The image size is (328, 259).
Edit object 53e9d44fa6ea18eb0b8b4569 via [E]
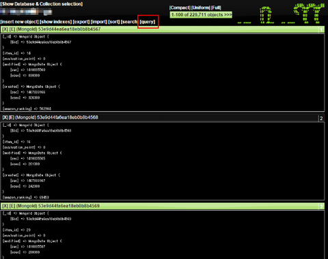pyautogui.click(x=12, y=206)
